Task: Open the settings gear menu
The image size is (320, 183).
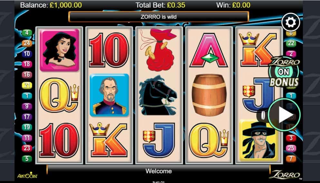Action: pos(291,22)
